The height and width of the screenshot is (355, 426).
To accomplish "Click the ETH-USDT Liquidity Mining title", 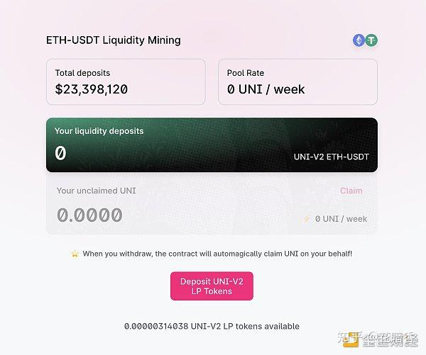I will click(x=113, y=40).
